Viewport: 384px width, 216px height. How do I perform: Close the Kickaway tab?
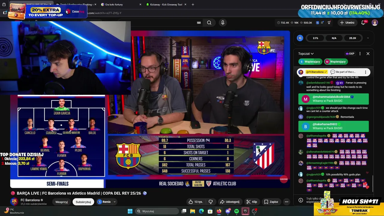tap(185, 4)
